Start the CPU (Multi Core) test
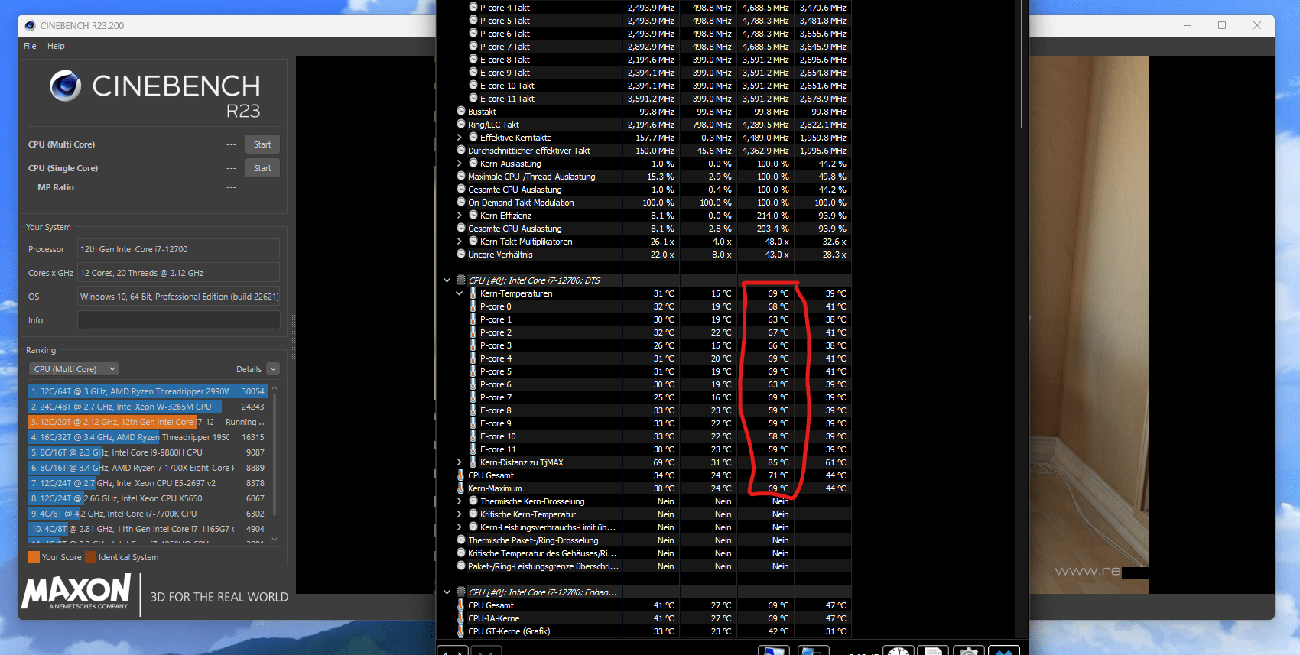Image resolution: width=1300 pixels, height=655 pixels. point(262,144)
